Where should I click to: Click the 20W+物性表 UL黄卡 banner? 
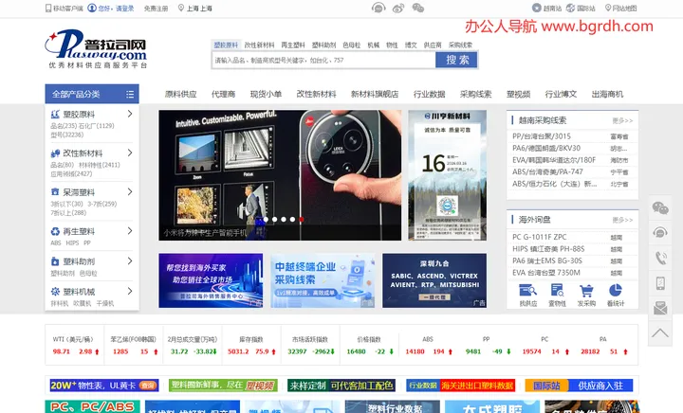(x=104, y=386)
